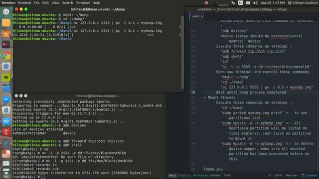Click the '> Mount Process' line in Atom
The height and width of the screenshot is (179, 319).
[x=219, y=97]
